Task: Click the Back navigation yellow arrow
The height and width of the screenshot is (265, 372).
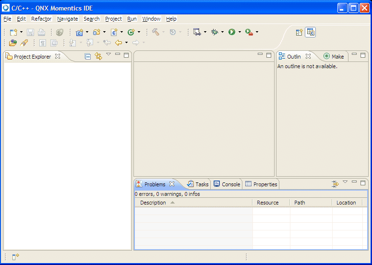Action: (118, 43)
